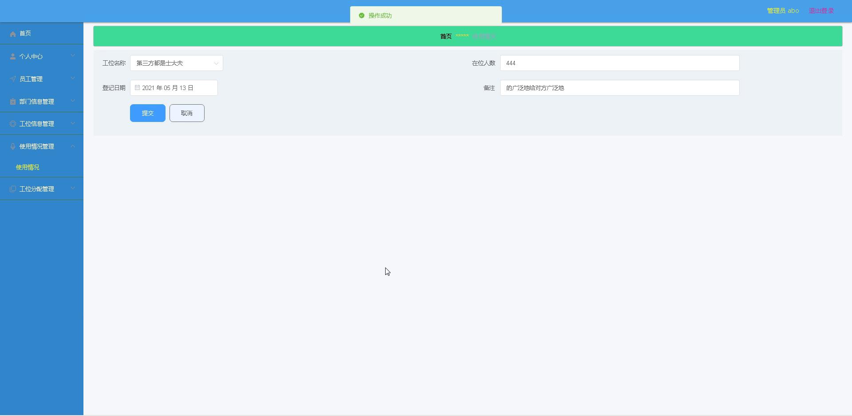Click the home icon beside 首页
Viewport: 852px width, 416px height.
point(13,34)
